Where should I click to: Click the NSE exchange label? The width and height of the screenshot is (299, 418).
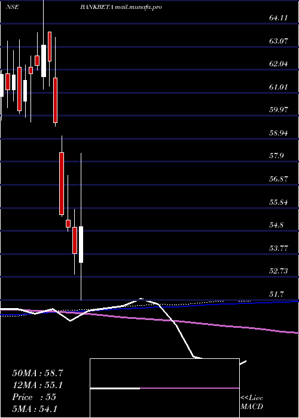(13, 7)
